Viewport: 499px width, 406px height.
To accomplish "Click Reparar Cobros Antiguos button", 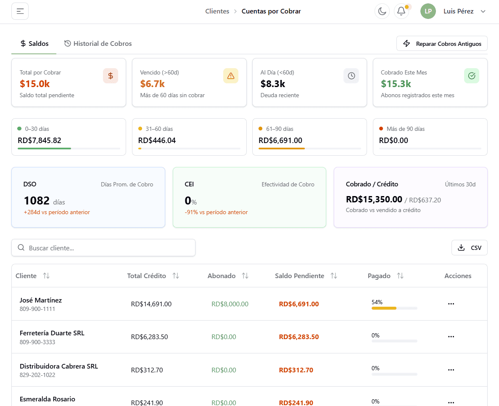I will (442, 44).
